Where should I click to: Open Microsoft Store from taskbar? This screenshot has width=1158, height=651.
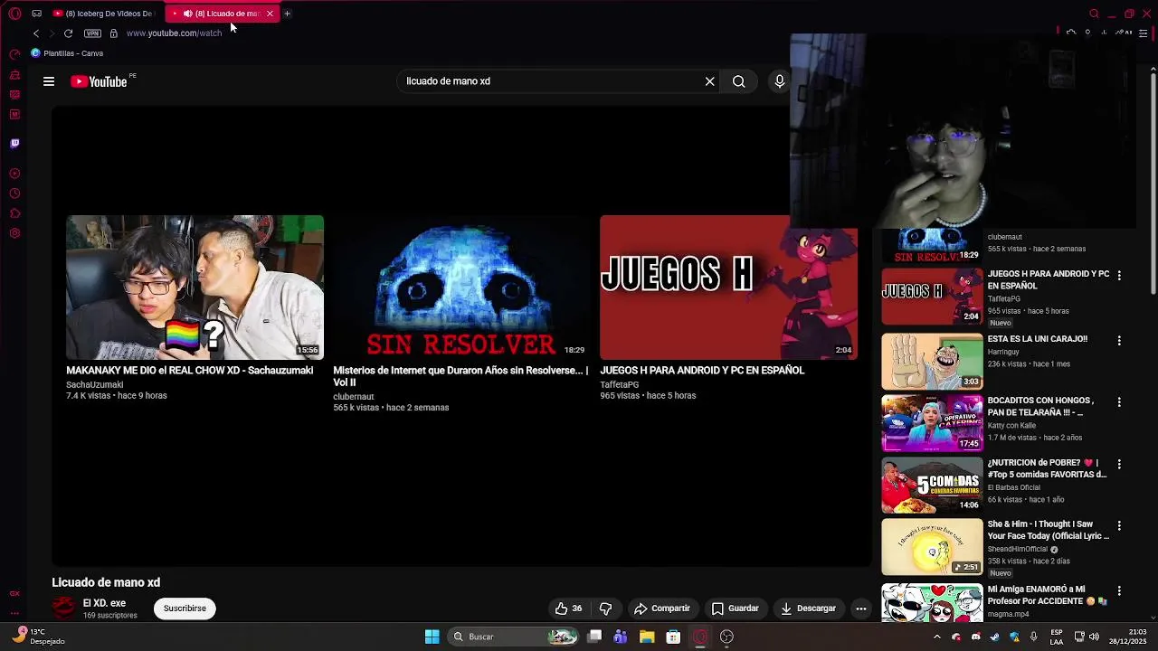[673, 637]
